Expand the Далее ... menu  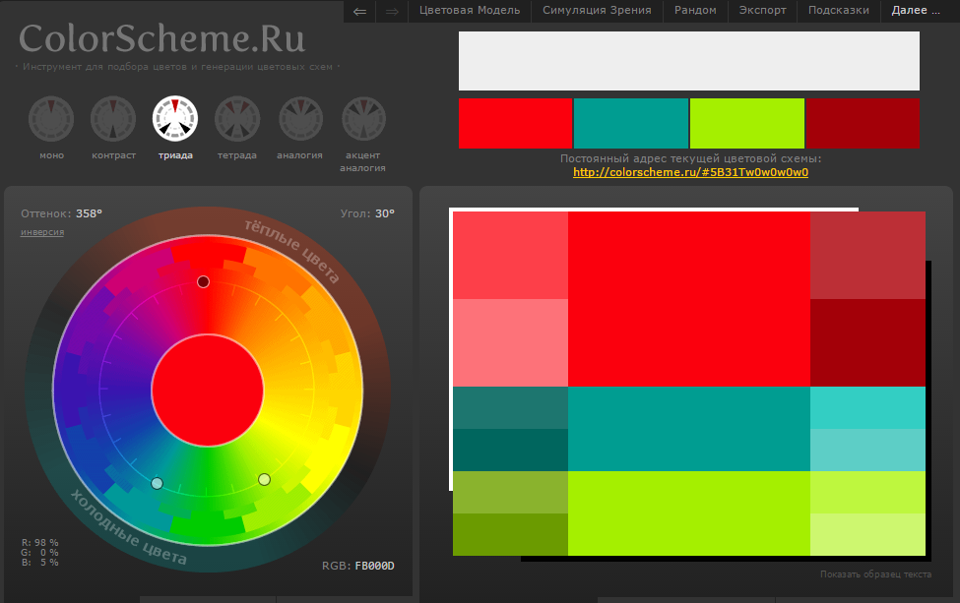[916, 11]
